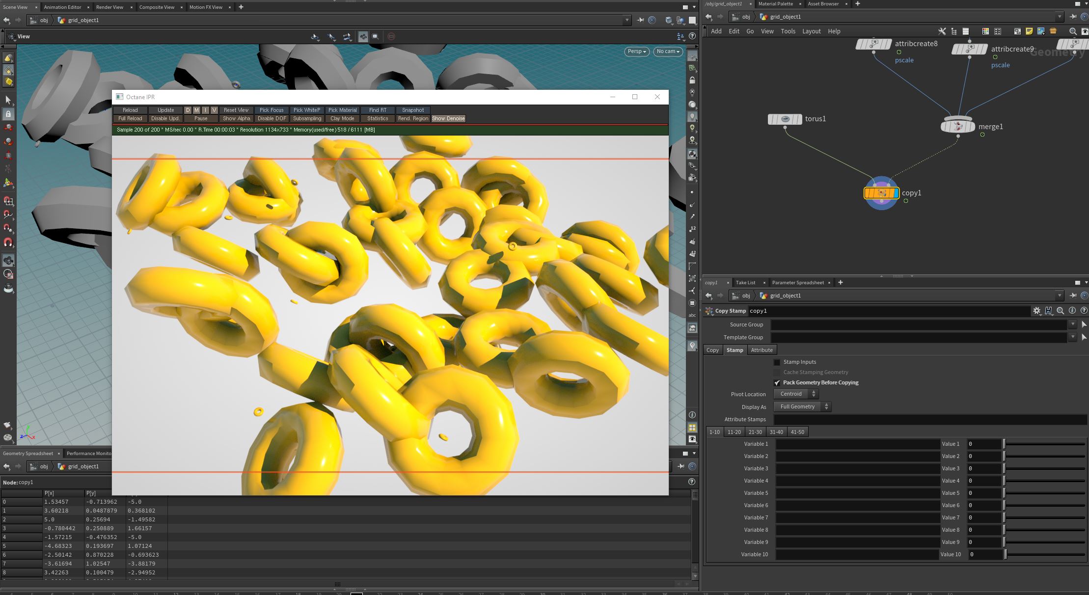The height and width of the screenshot is (595, 1089).
Task: Click the Variable 1 input field
Action: click(857, 444)
